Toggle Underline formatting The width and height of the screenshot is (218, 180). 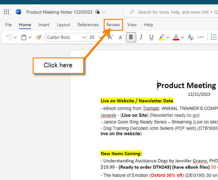click(x=151, y=37)
